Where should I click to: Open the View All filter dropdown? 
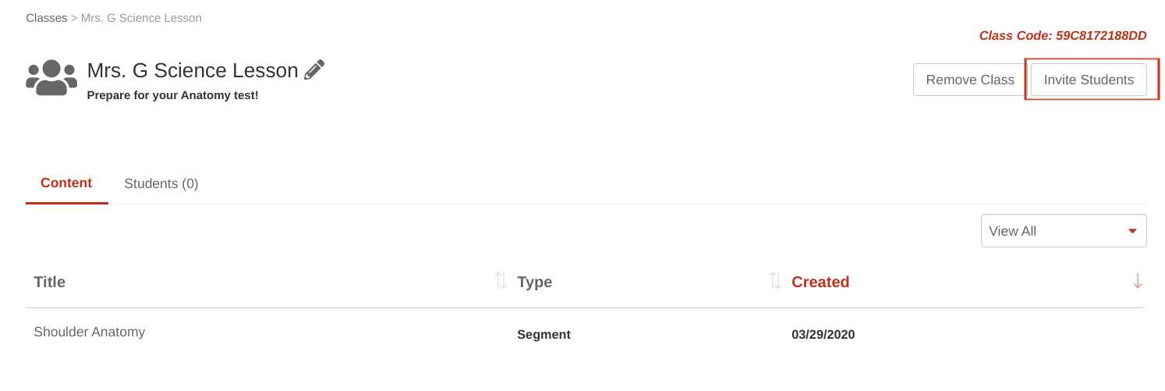point(1064,231)
